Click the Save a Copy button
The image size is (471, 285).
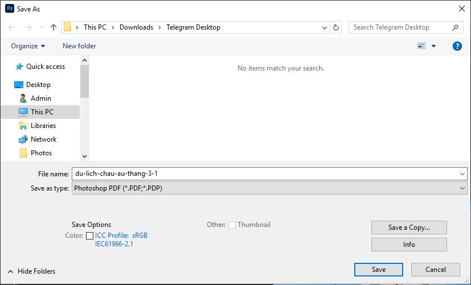click(409, 228)
